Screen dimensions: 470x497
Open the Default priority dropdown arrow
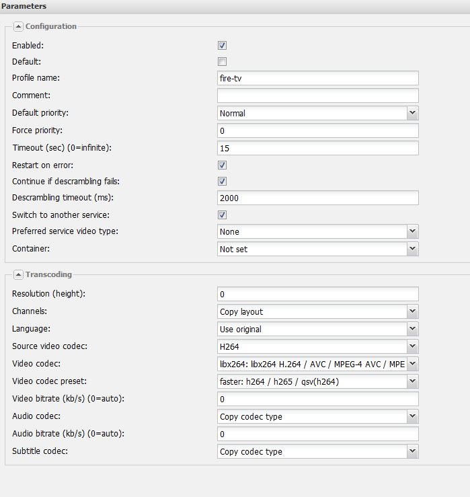point(412,113)
